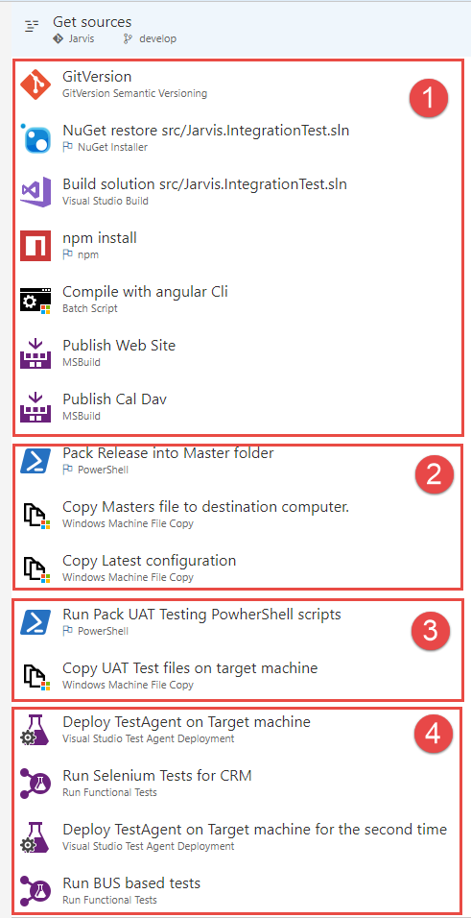Open the Run BUS based tests task
The image size is (471, 918).
point(238,890)
